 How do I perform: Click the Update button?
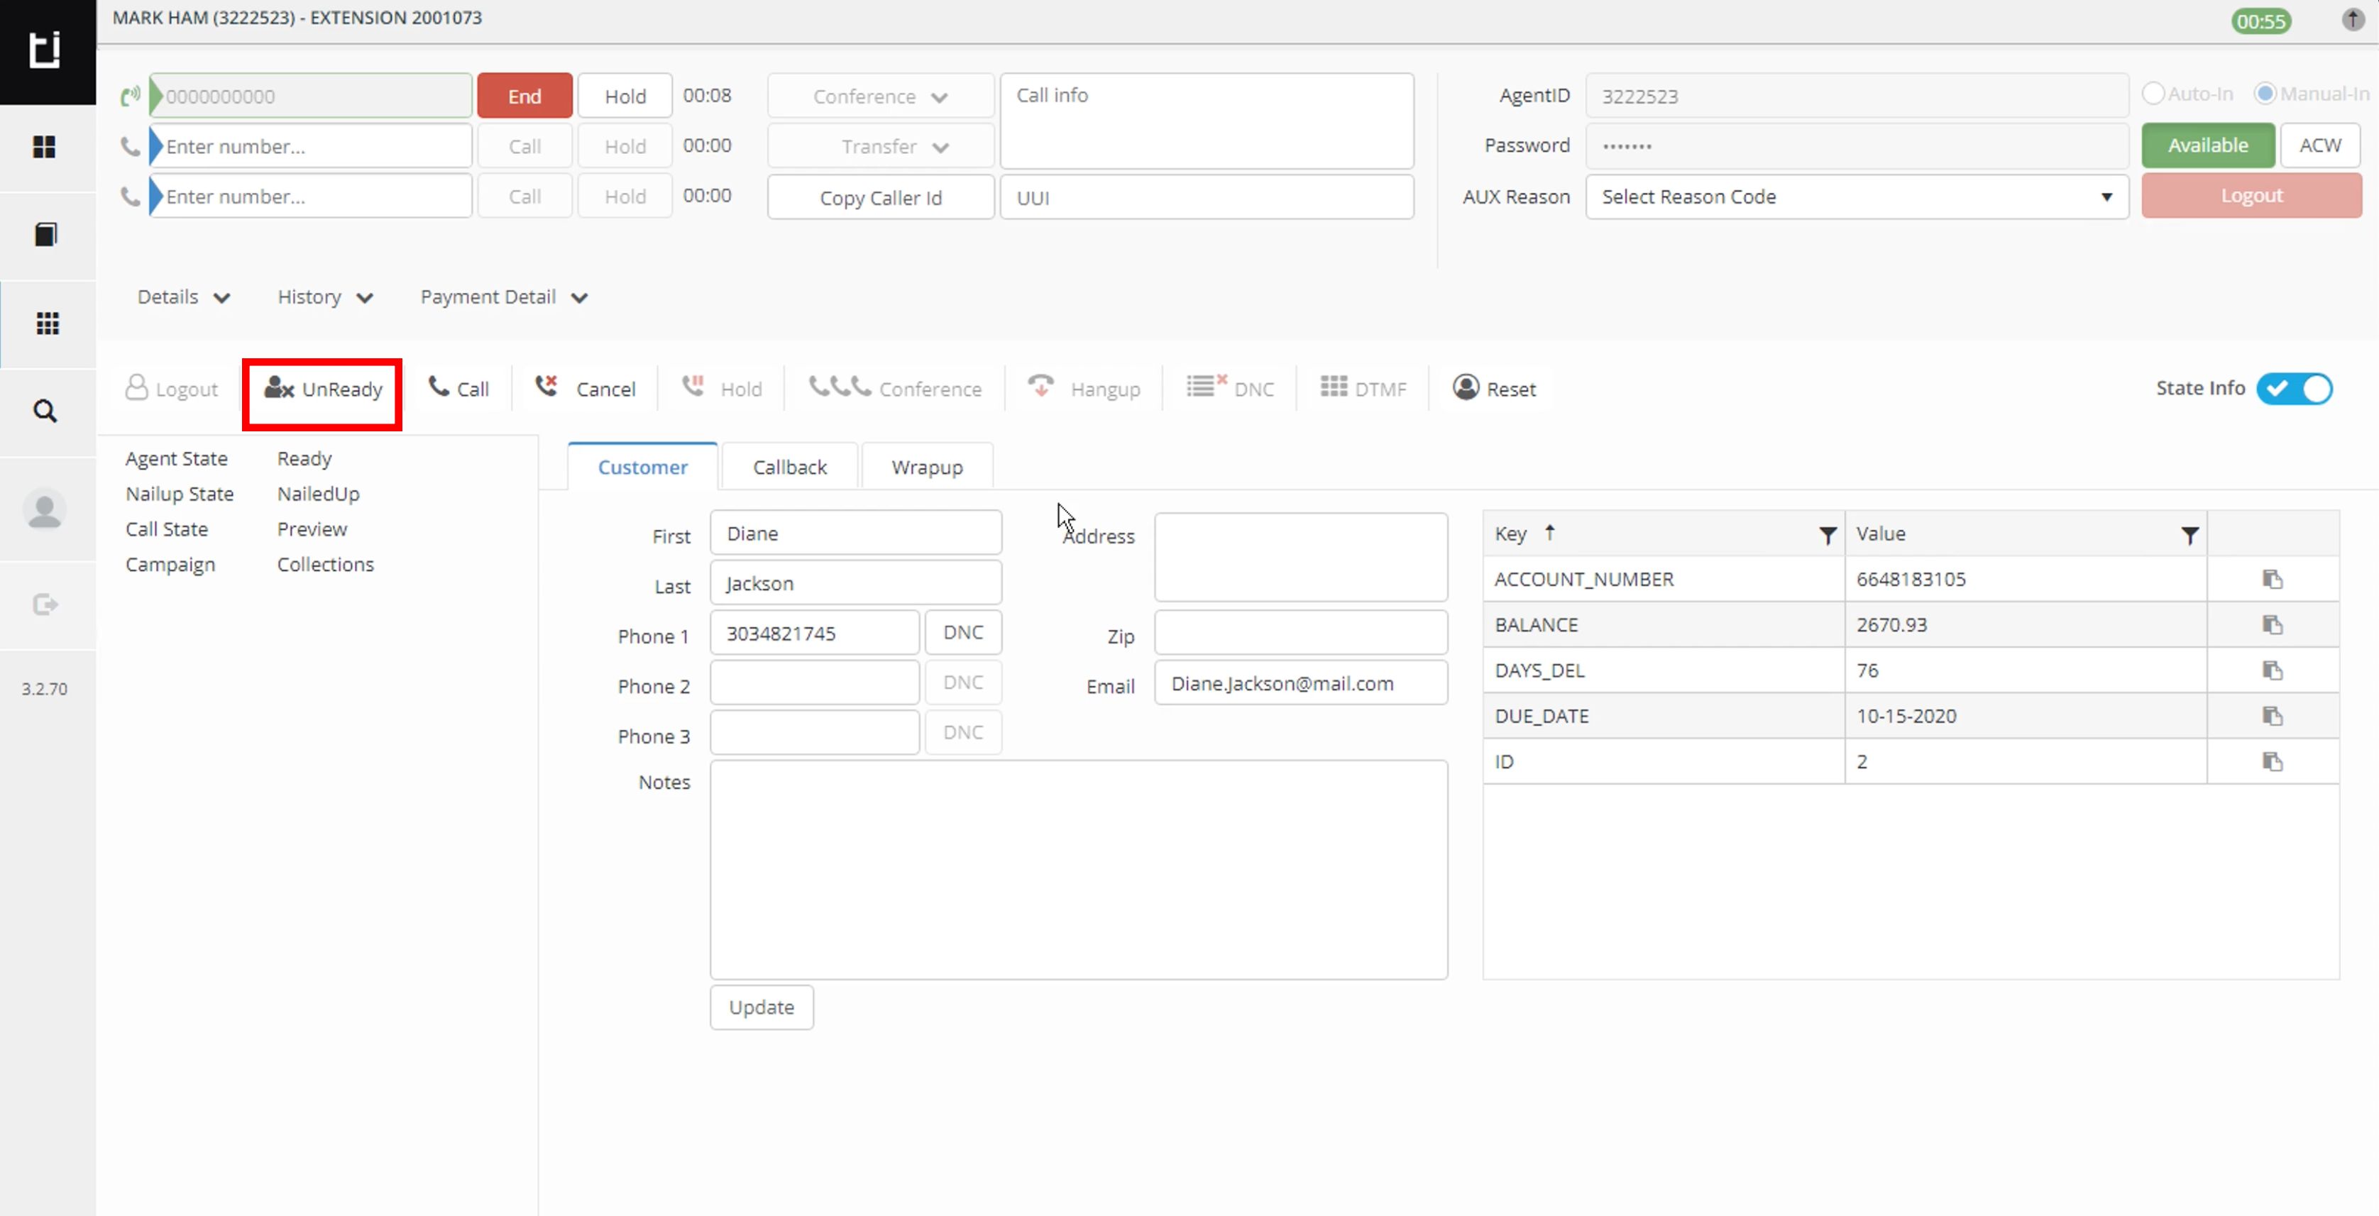[x=761, y=1007]
